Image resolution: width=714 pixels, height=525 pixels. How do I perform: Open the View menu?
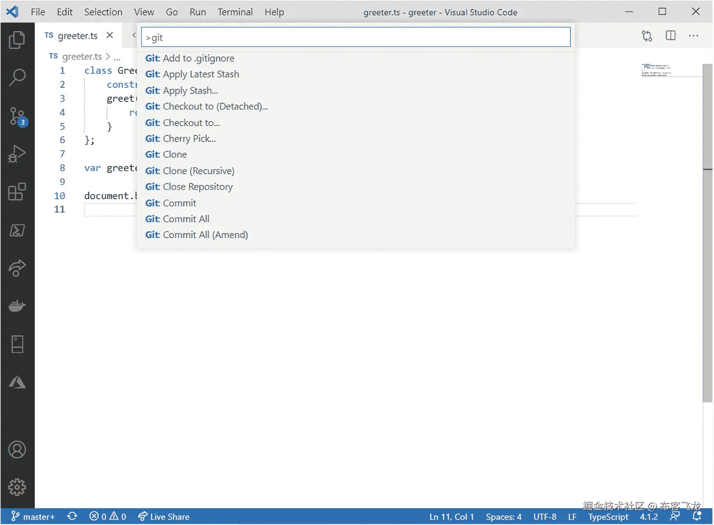[x=144, y=12]
